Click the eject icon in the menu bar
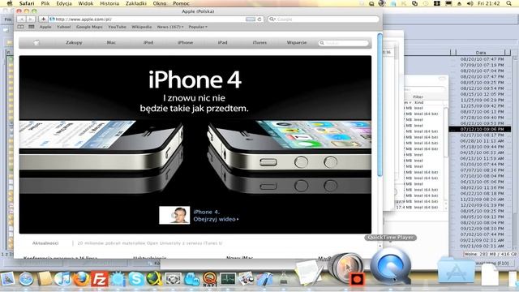Screen dimensions: 519x292 tap(459, 3)
